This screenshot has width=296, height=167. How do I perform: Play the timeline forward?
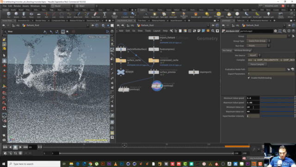[20, 147]
